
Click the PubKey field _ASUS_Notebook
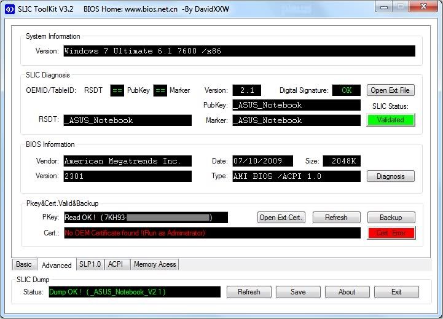pyautogui.click(x=296, y=105)
